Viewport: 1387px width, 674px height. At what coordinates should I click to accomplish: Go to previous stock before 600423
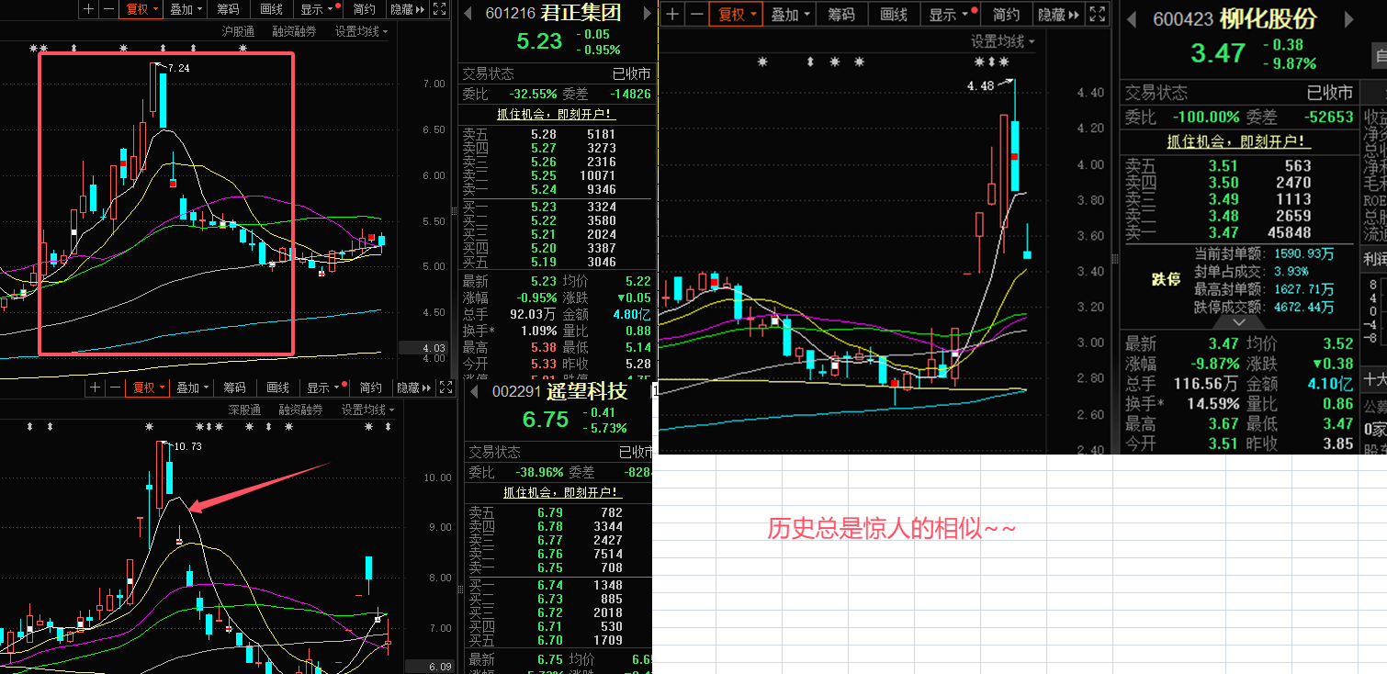click(1133, 19)
